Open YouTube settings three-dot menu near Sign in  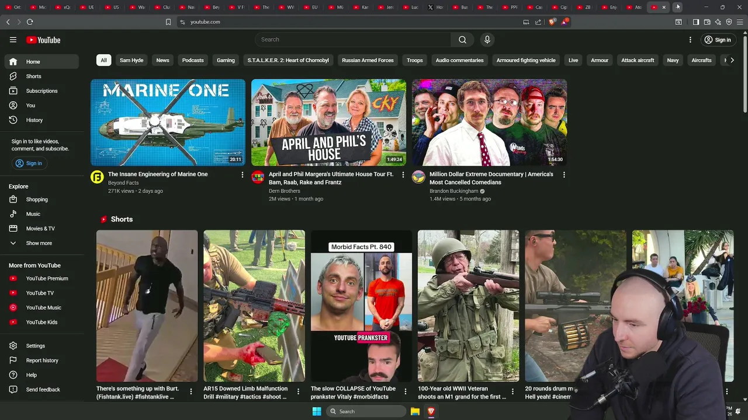690,40
